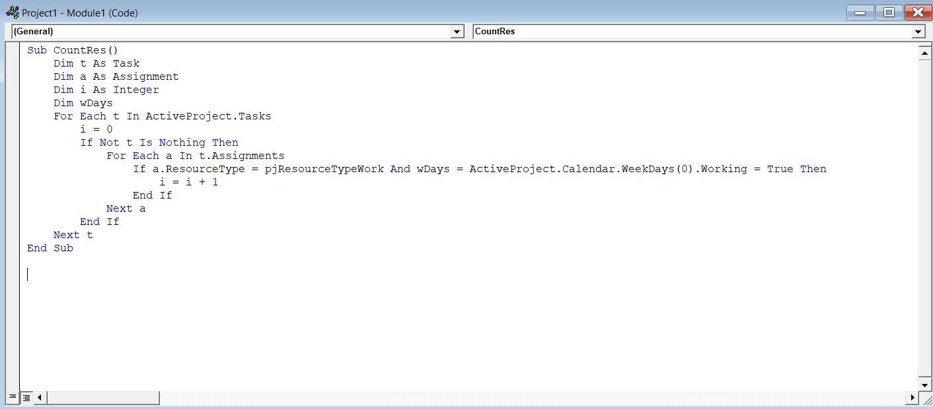Screen dimensions: 933x409
Task: Maximize the Module1 code window
Action: pos(889,13)
